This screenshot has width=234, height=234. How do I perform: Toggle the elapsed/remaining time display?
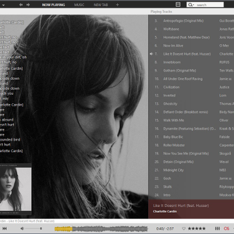point(165,228)
